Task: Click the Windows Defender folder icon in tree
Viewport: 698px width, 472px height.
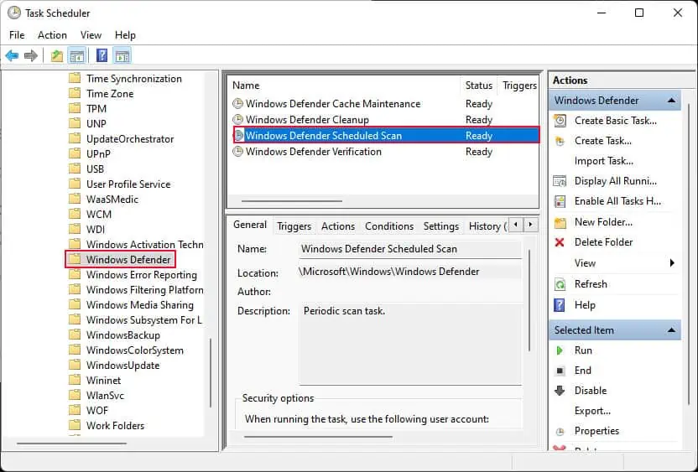Action: click(75, 259)
